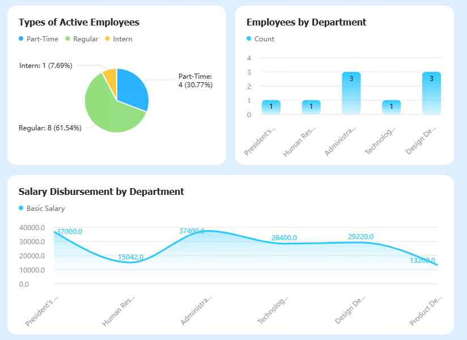The width and height of the screenshot is (467, 340).
Task: Toggle the Basic Salary legend entry
Action: [x=42, y=209]
